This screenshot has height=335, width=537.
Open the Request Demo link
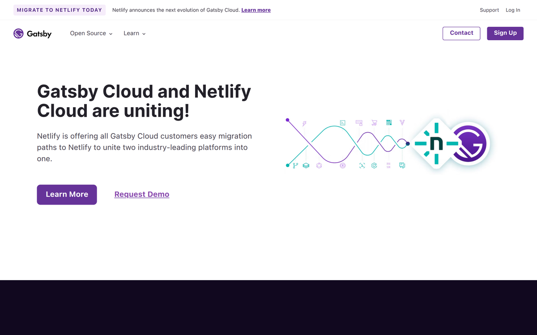[x=142, y=194]
